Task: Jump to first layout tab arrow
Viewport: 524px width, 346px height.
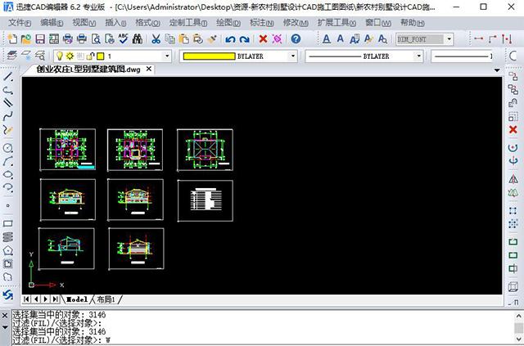Action: tap(26, 299)
